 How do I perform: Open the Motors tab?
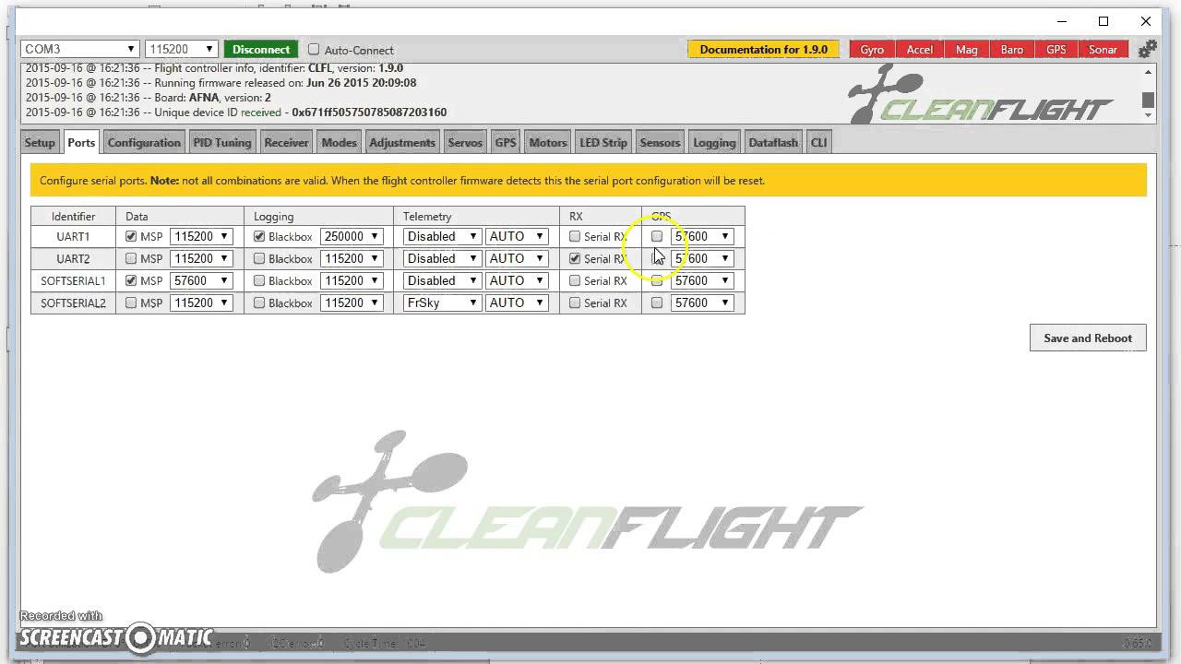click(547, 143)
